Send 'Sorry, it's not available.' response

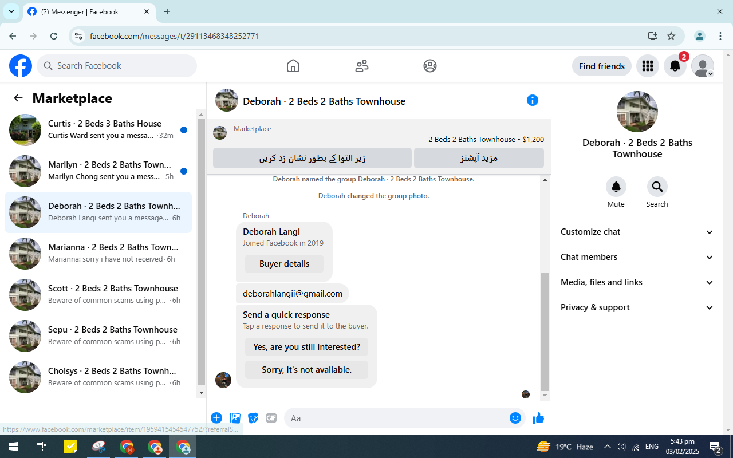coord(306,370)
